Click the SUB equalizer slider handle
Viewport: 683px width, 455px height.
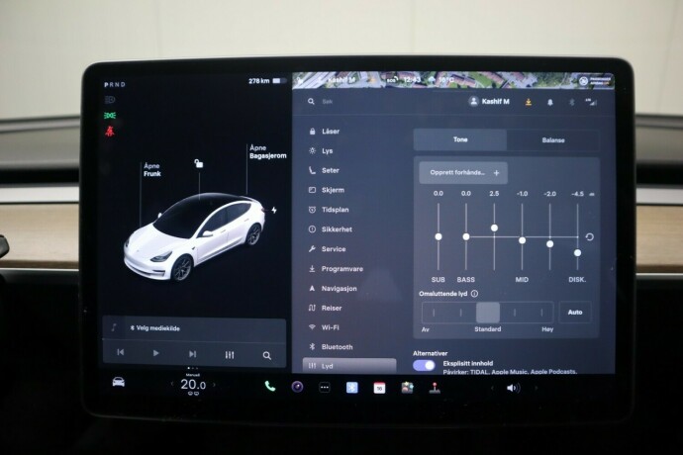click(439, 236)
